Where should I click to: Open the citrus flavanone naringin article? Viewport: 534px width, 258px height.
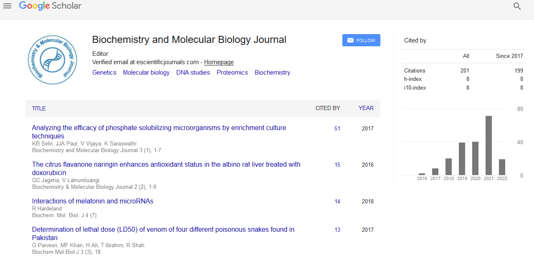(x=166, y=169)
